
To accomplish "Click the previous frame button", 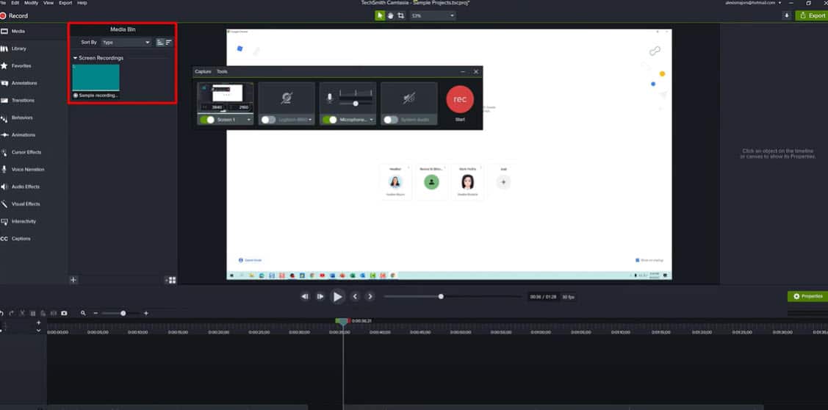I will [x=305, y=297].
